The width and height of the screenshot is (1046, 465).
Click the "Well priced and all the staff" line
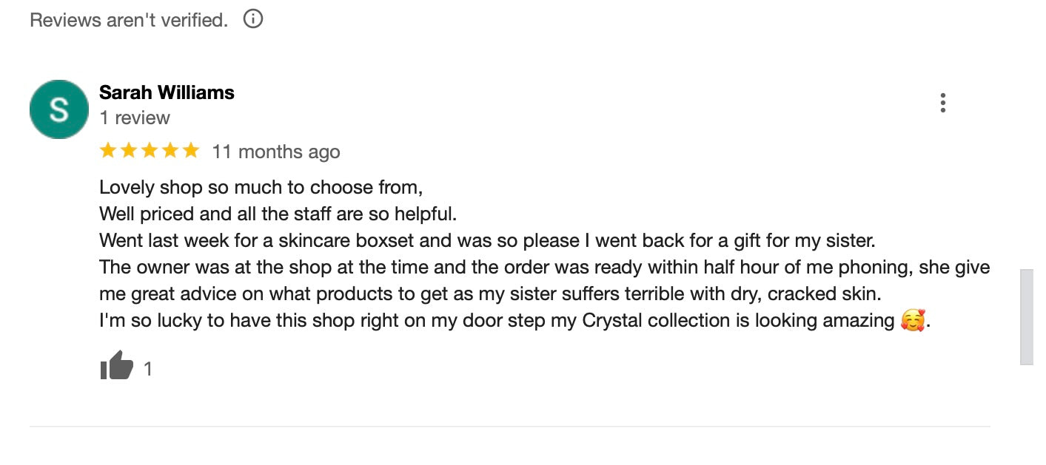278,214
